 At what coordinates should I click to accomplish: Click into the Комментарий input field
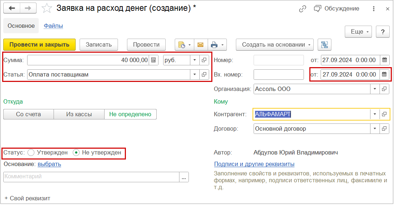click(92, 177)
